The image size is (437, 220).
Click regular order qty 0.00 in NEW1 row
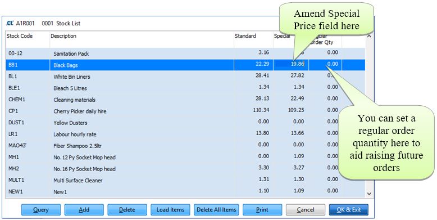click(333, 191)
